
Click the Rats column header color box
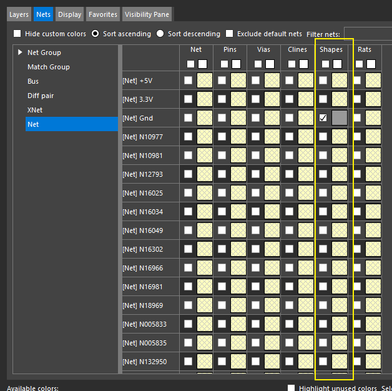click(x=371, y=64)
